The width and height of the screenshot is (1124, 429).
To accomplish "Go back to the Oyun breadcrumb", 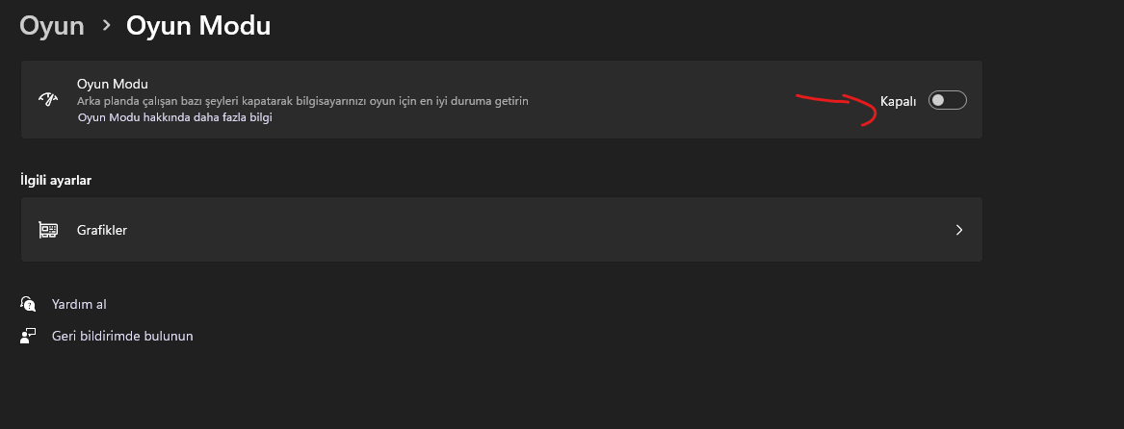I will tap(52, 26).
